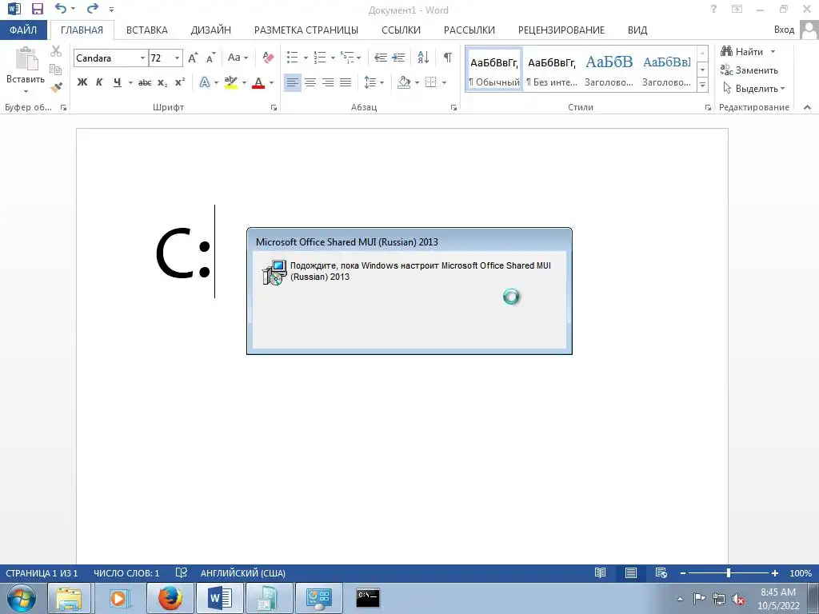
Task: Align text left
Action: tap(293, 82)
